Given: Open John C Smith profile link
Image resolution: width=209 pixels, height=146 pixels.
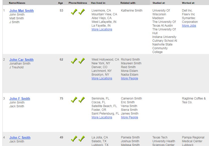Looking at the screenshot, I should [x=20, y=137].
